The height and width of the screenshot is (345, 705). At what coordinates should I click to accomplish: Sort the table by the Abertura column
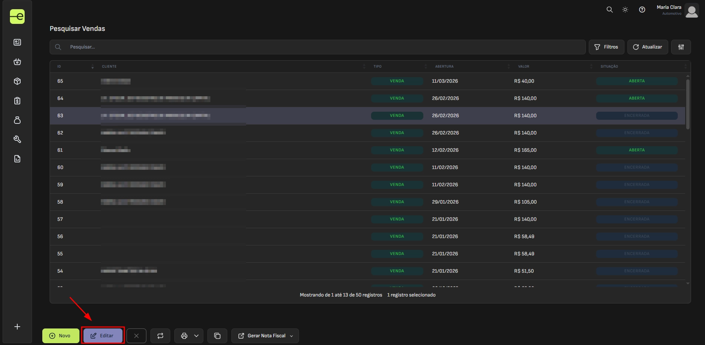tap(444, 67)
